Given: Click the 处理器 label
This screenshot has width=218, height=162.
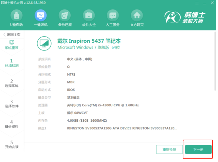Looking at the screenshot, I should (43, 105).
